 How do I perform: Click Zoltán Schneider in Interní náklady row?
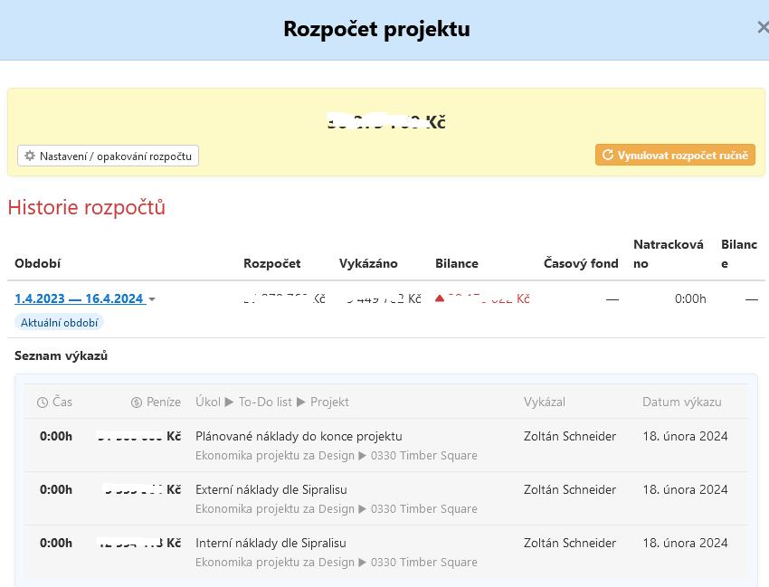click(x=570, y=543)
